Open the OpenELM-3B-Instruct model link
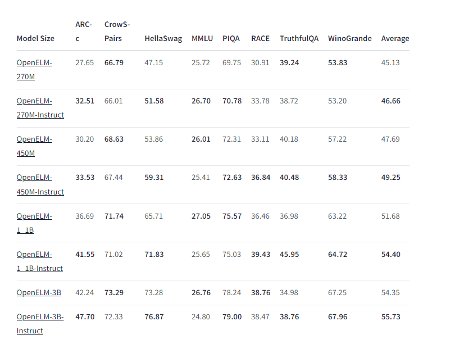This screenshot has width=455, height=348. 40,324
